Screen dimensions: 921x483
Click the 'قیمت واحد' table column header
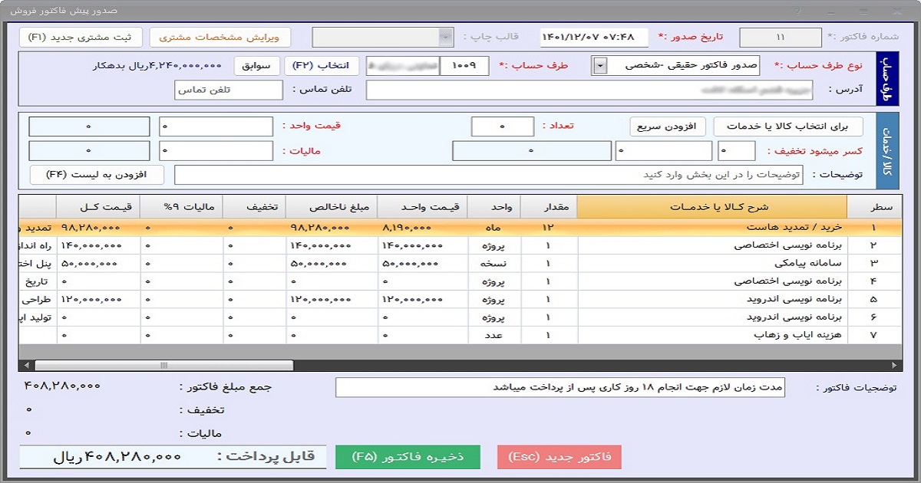coord(423,207)
